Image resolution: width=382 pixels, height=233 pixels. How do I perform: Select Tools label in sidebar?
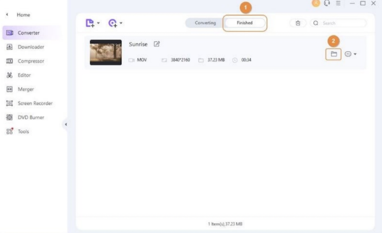click(23, 131)
